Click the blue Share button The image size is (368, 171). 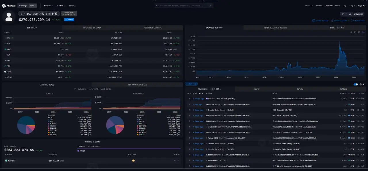click(x=69, y=20)
